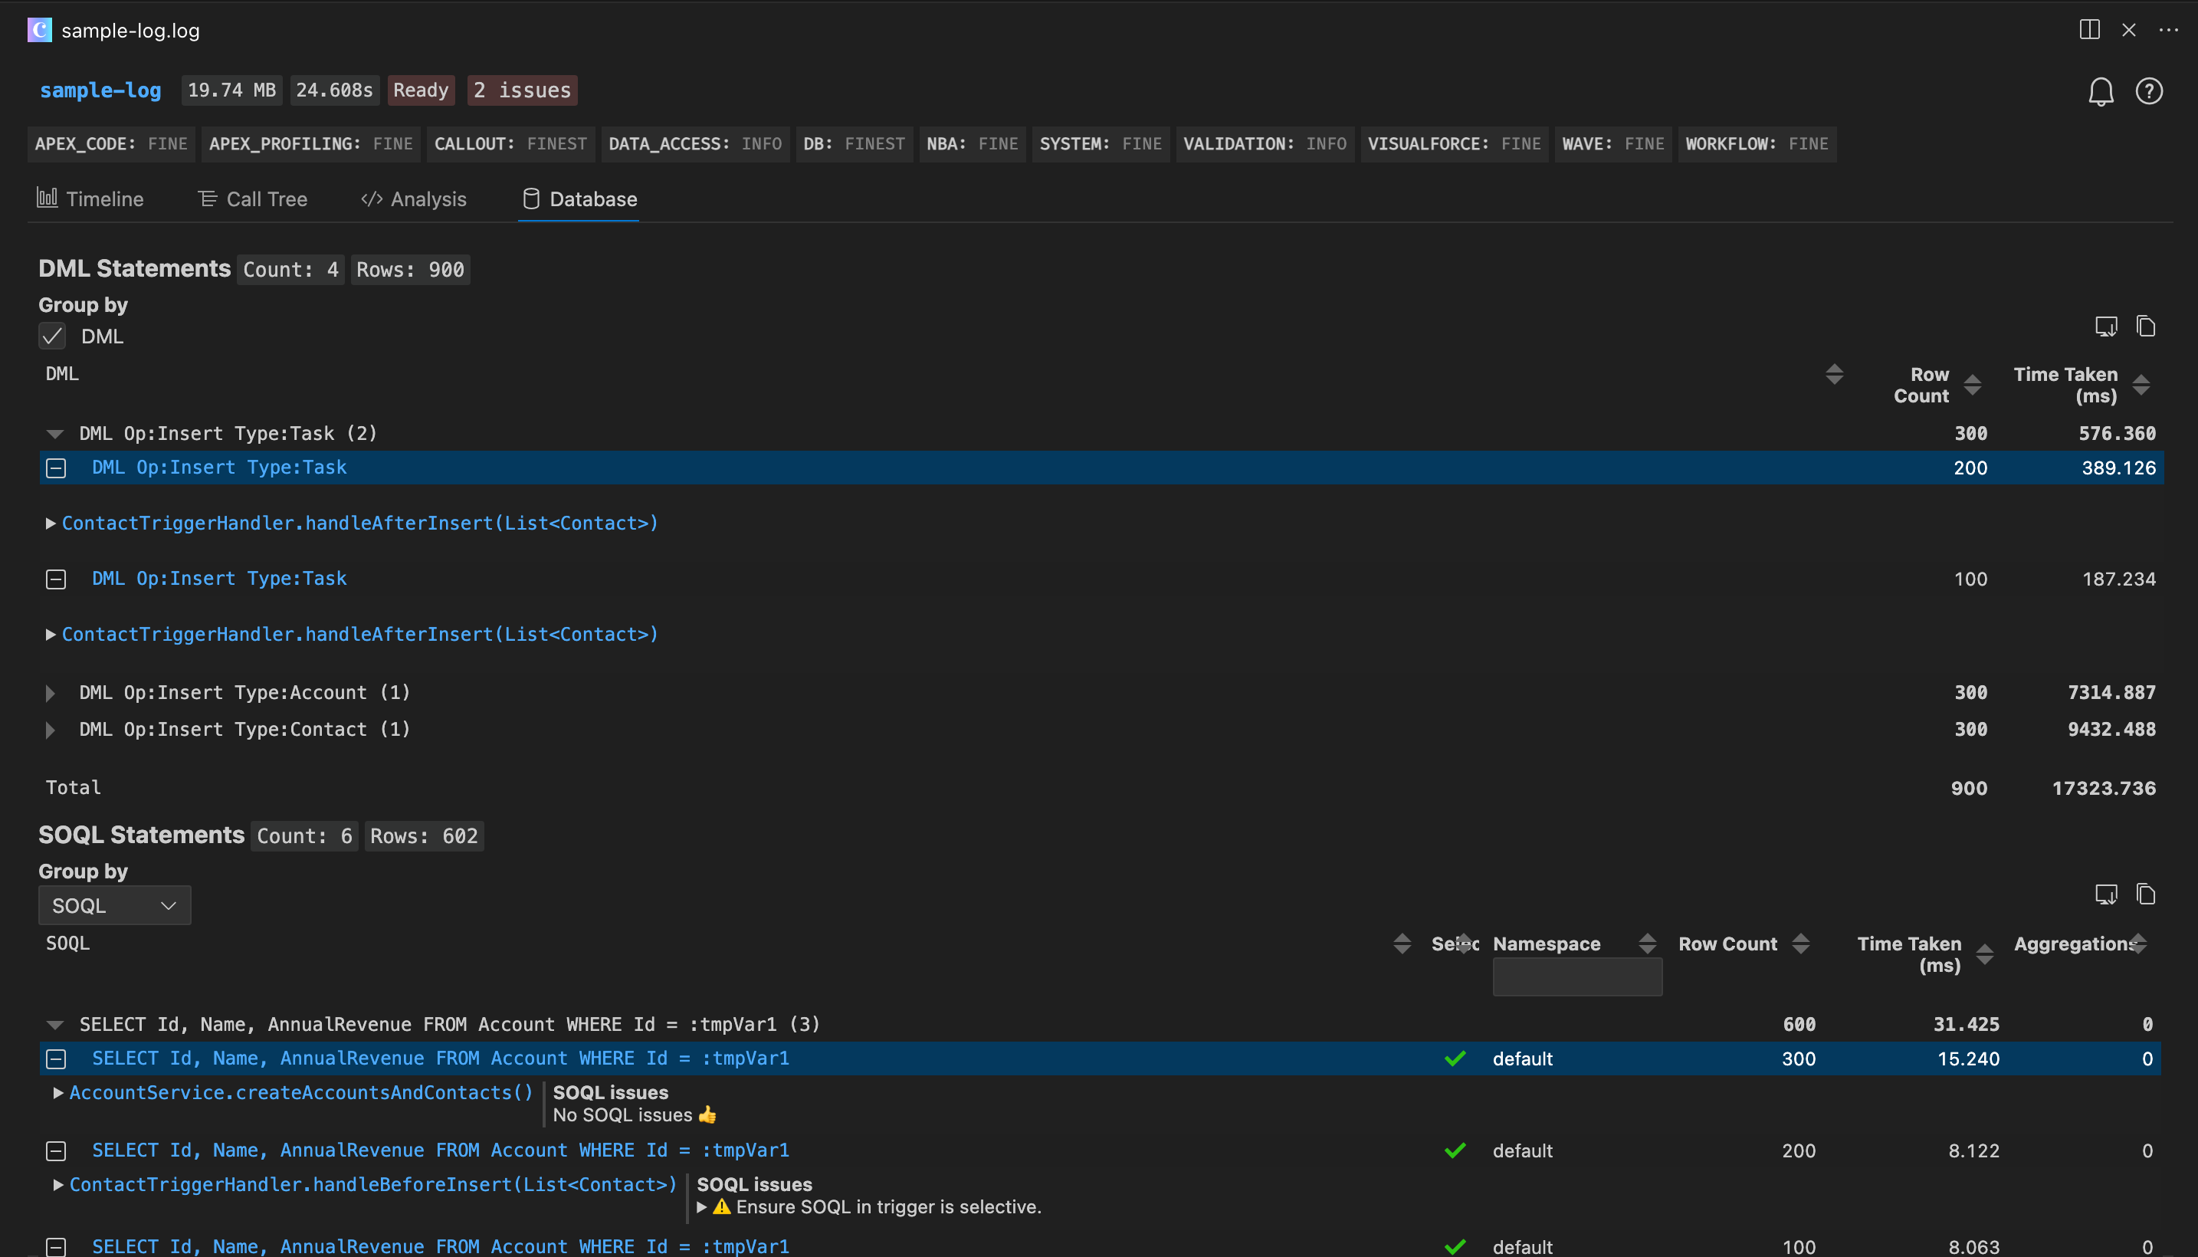2198x1257 pixels.
Task: Open notifications via the bell icon
Action: 2101,90
